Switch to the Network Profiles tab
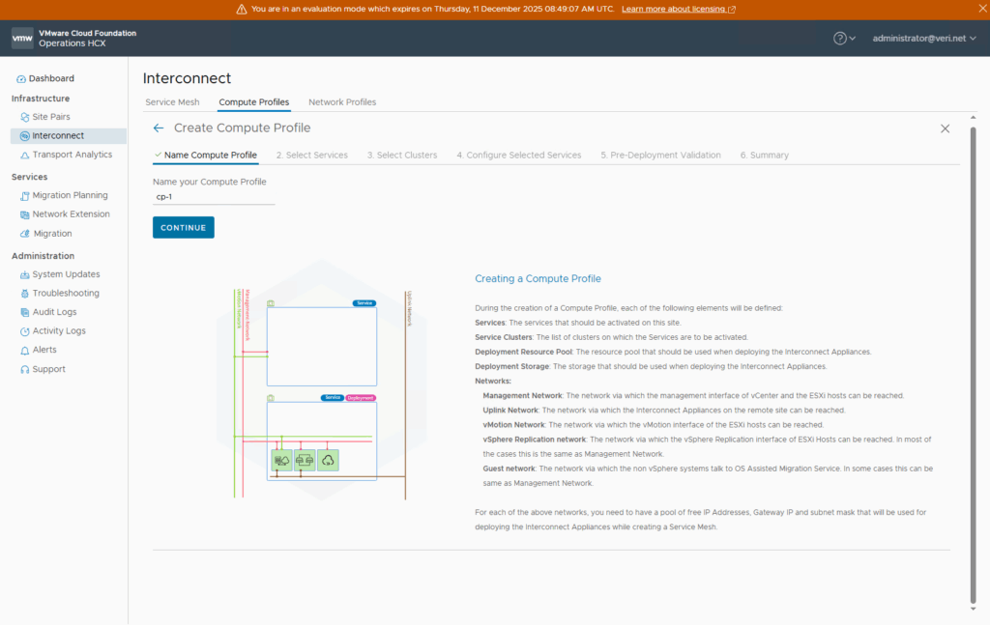The image size is (990, 625). point(342,102)
